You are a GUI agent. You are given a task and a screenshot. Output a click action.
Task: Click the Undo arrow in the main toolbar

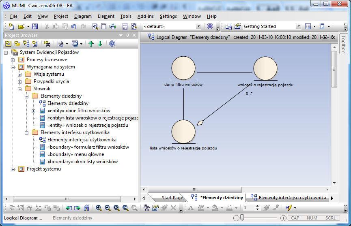pyautogui.click(x=73, y=26)
